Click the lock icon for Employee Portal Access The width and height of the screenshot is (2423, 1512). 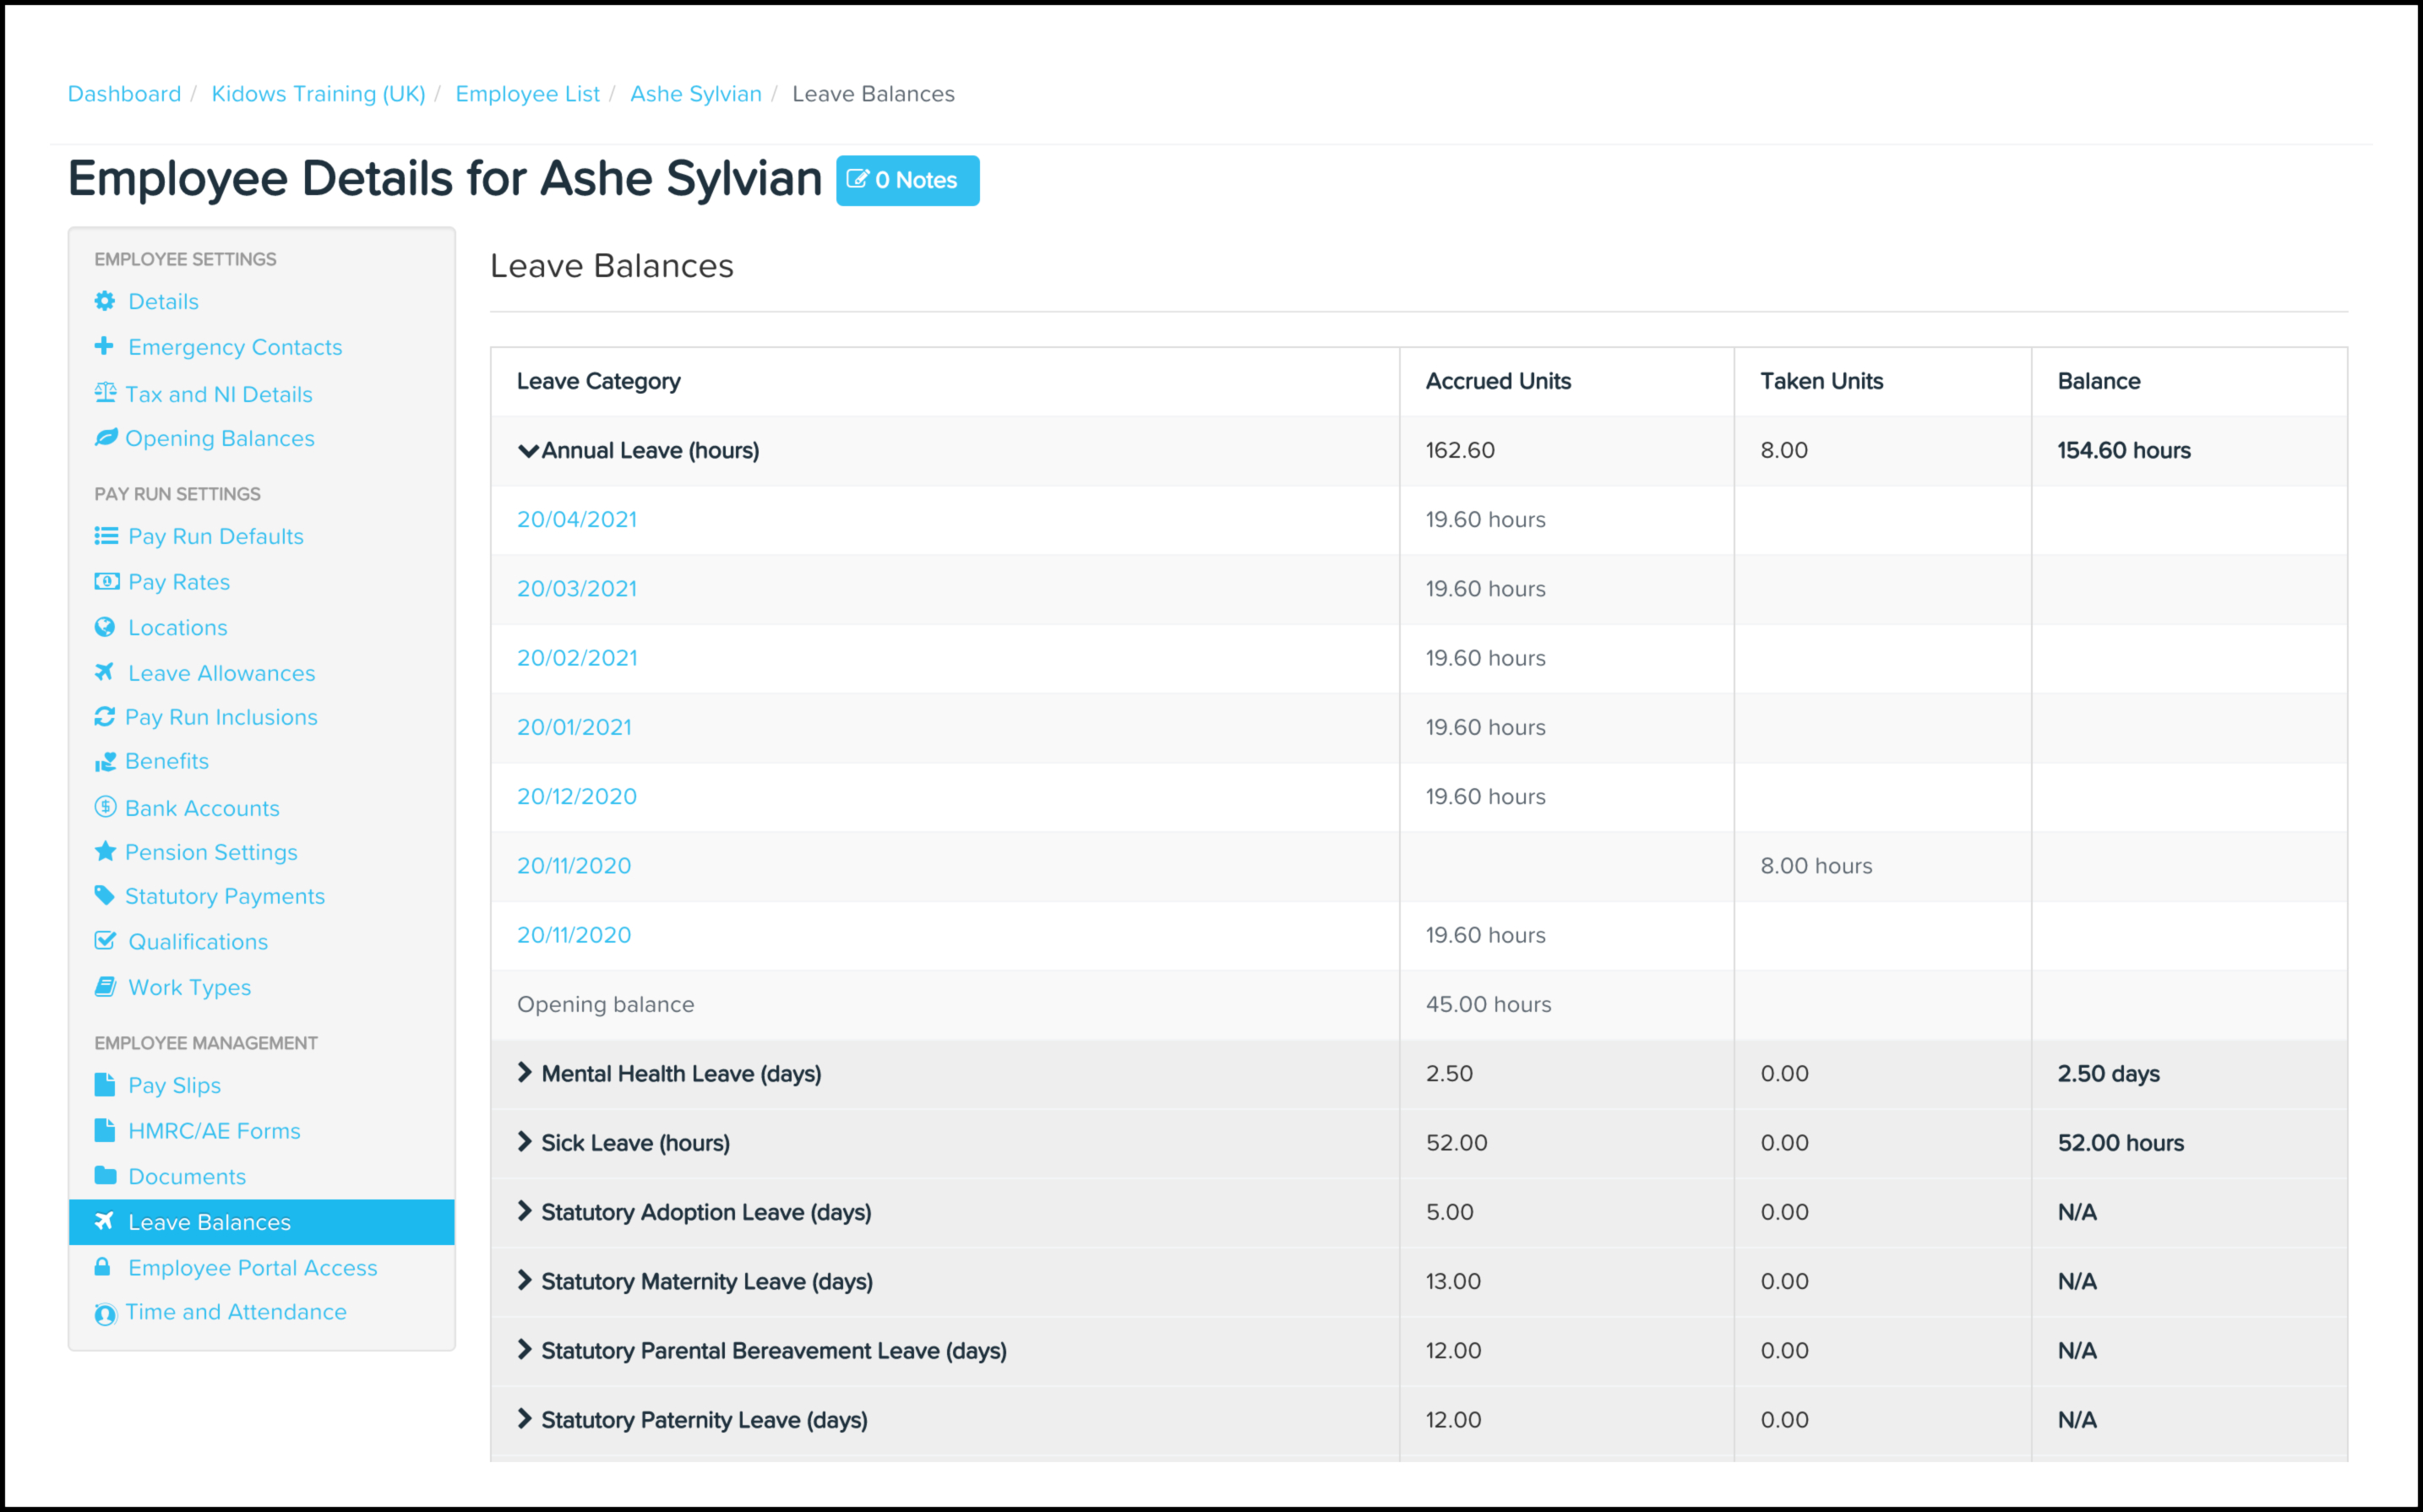pos(102,1267)
